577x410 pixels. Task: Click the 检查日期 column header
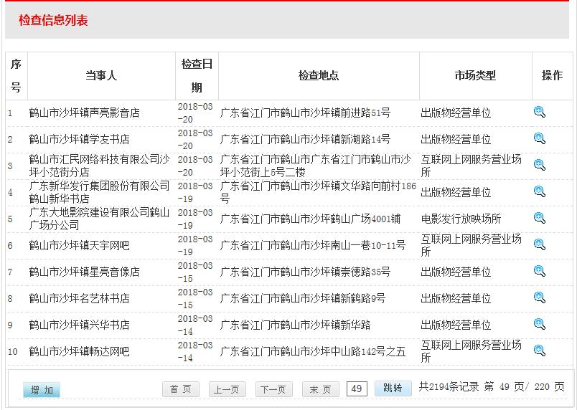197,75
